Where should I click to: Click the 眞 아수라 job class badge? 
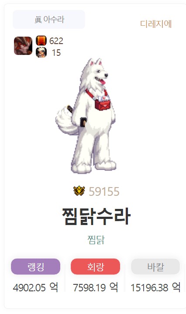(49, 20)
